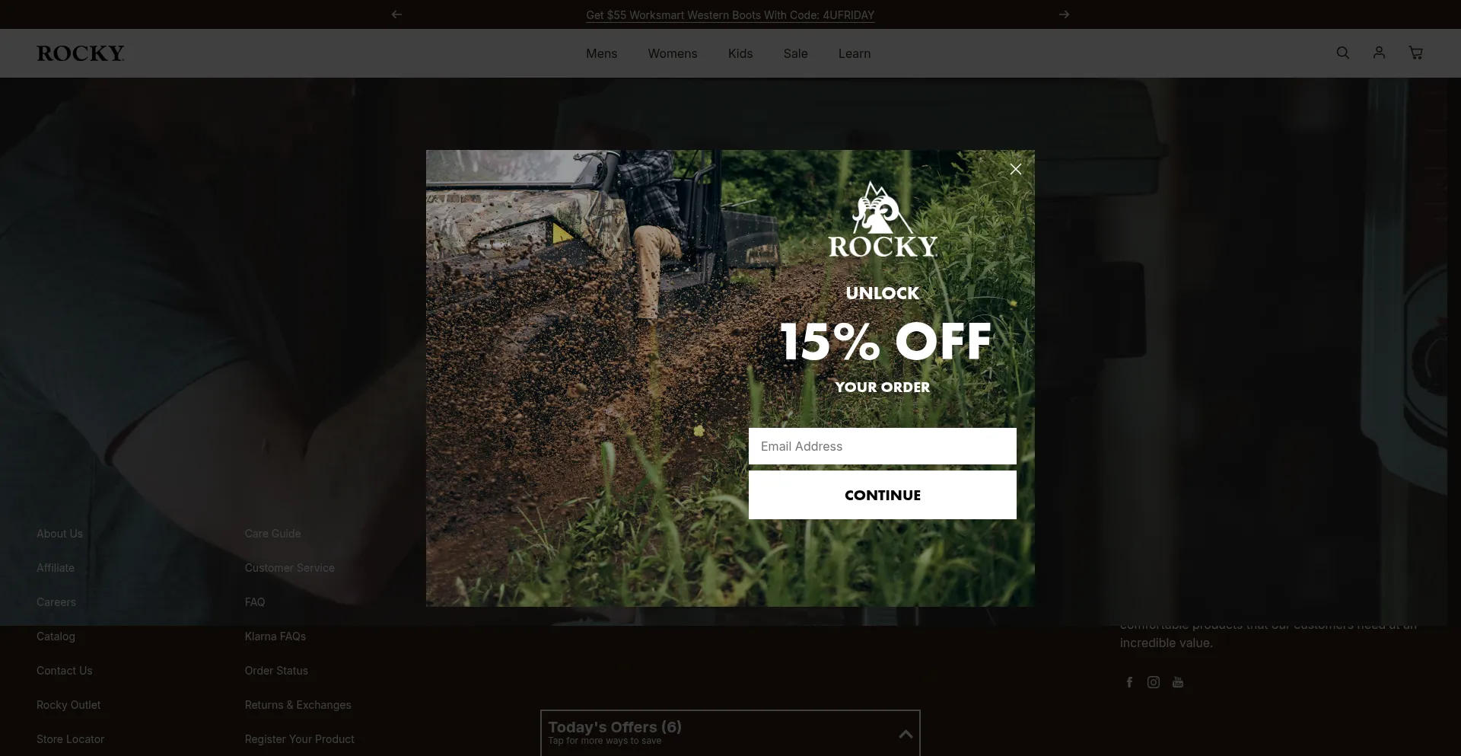
Task: Click the CONTINUE button
Action: 882,495
